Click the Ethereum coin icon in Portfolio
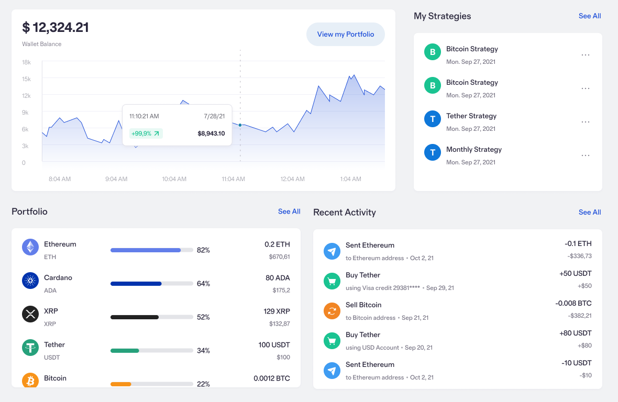Image resolution: width=618 pixels, height=402 pixels. [30, 247]
